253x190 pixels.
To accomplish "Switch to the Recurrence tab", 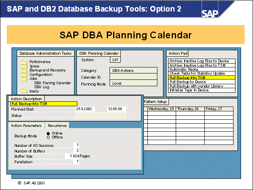I will 57,125.
